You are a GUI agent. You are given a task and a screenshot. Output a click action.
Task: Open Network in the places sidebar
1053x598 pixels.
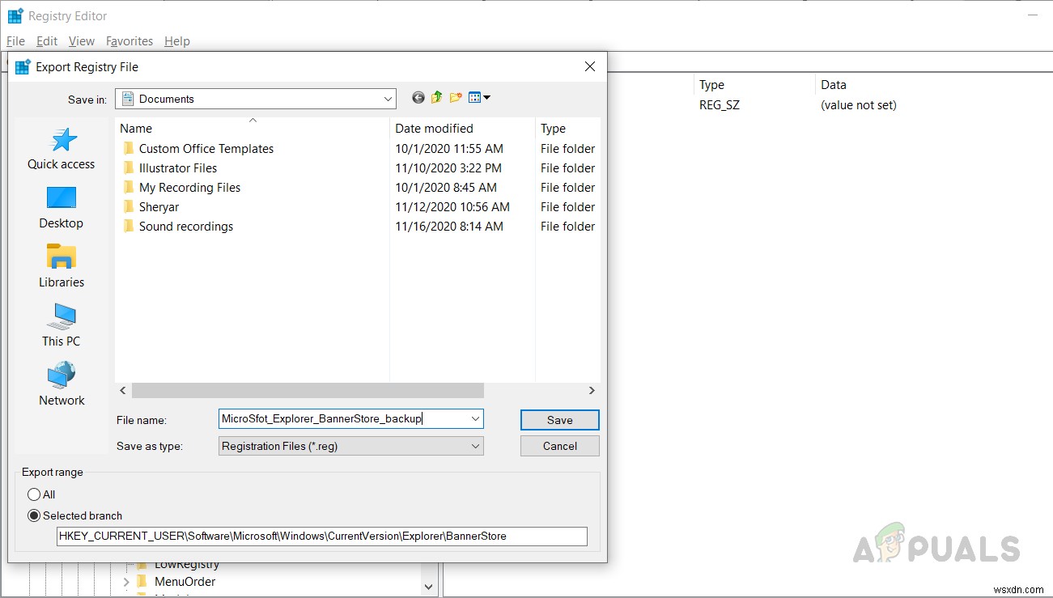[x=62, y=385]
